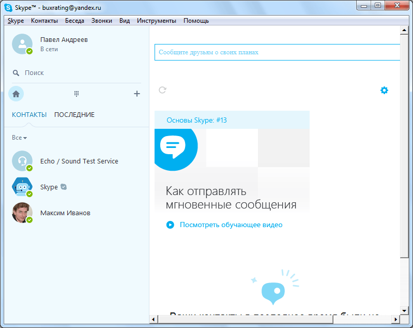Refresh the feed with the circular arrow

pos(162,90)
